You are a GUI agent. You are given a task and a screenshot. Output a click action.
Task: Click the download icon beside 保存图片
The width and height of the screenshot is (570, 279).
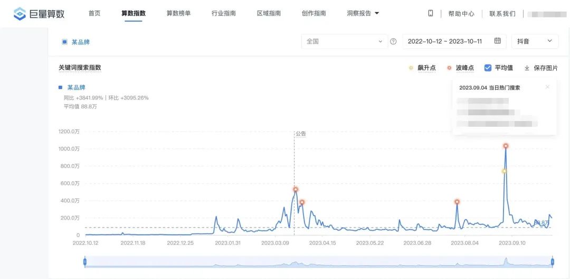point(527,68)
